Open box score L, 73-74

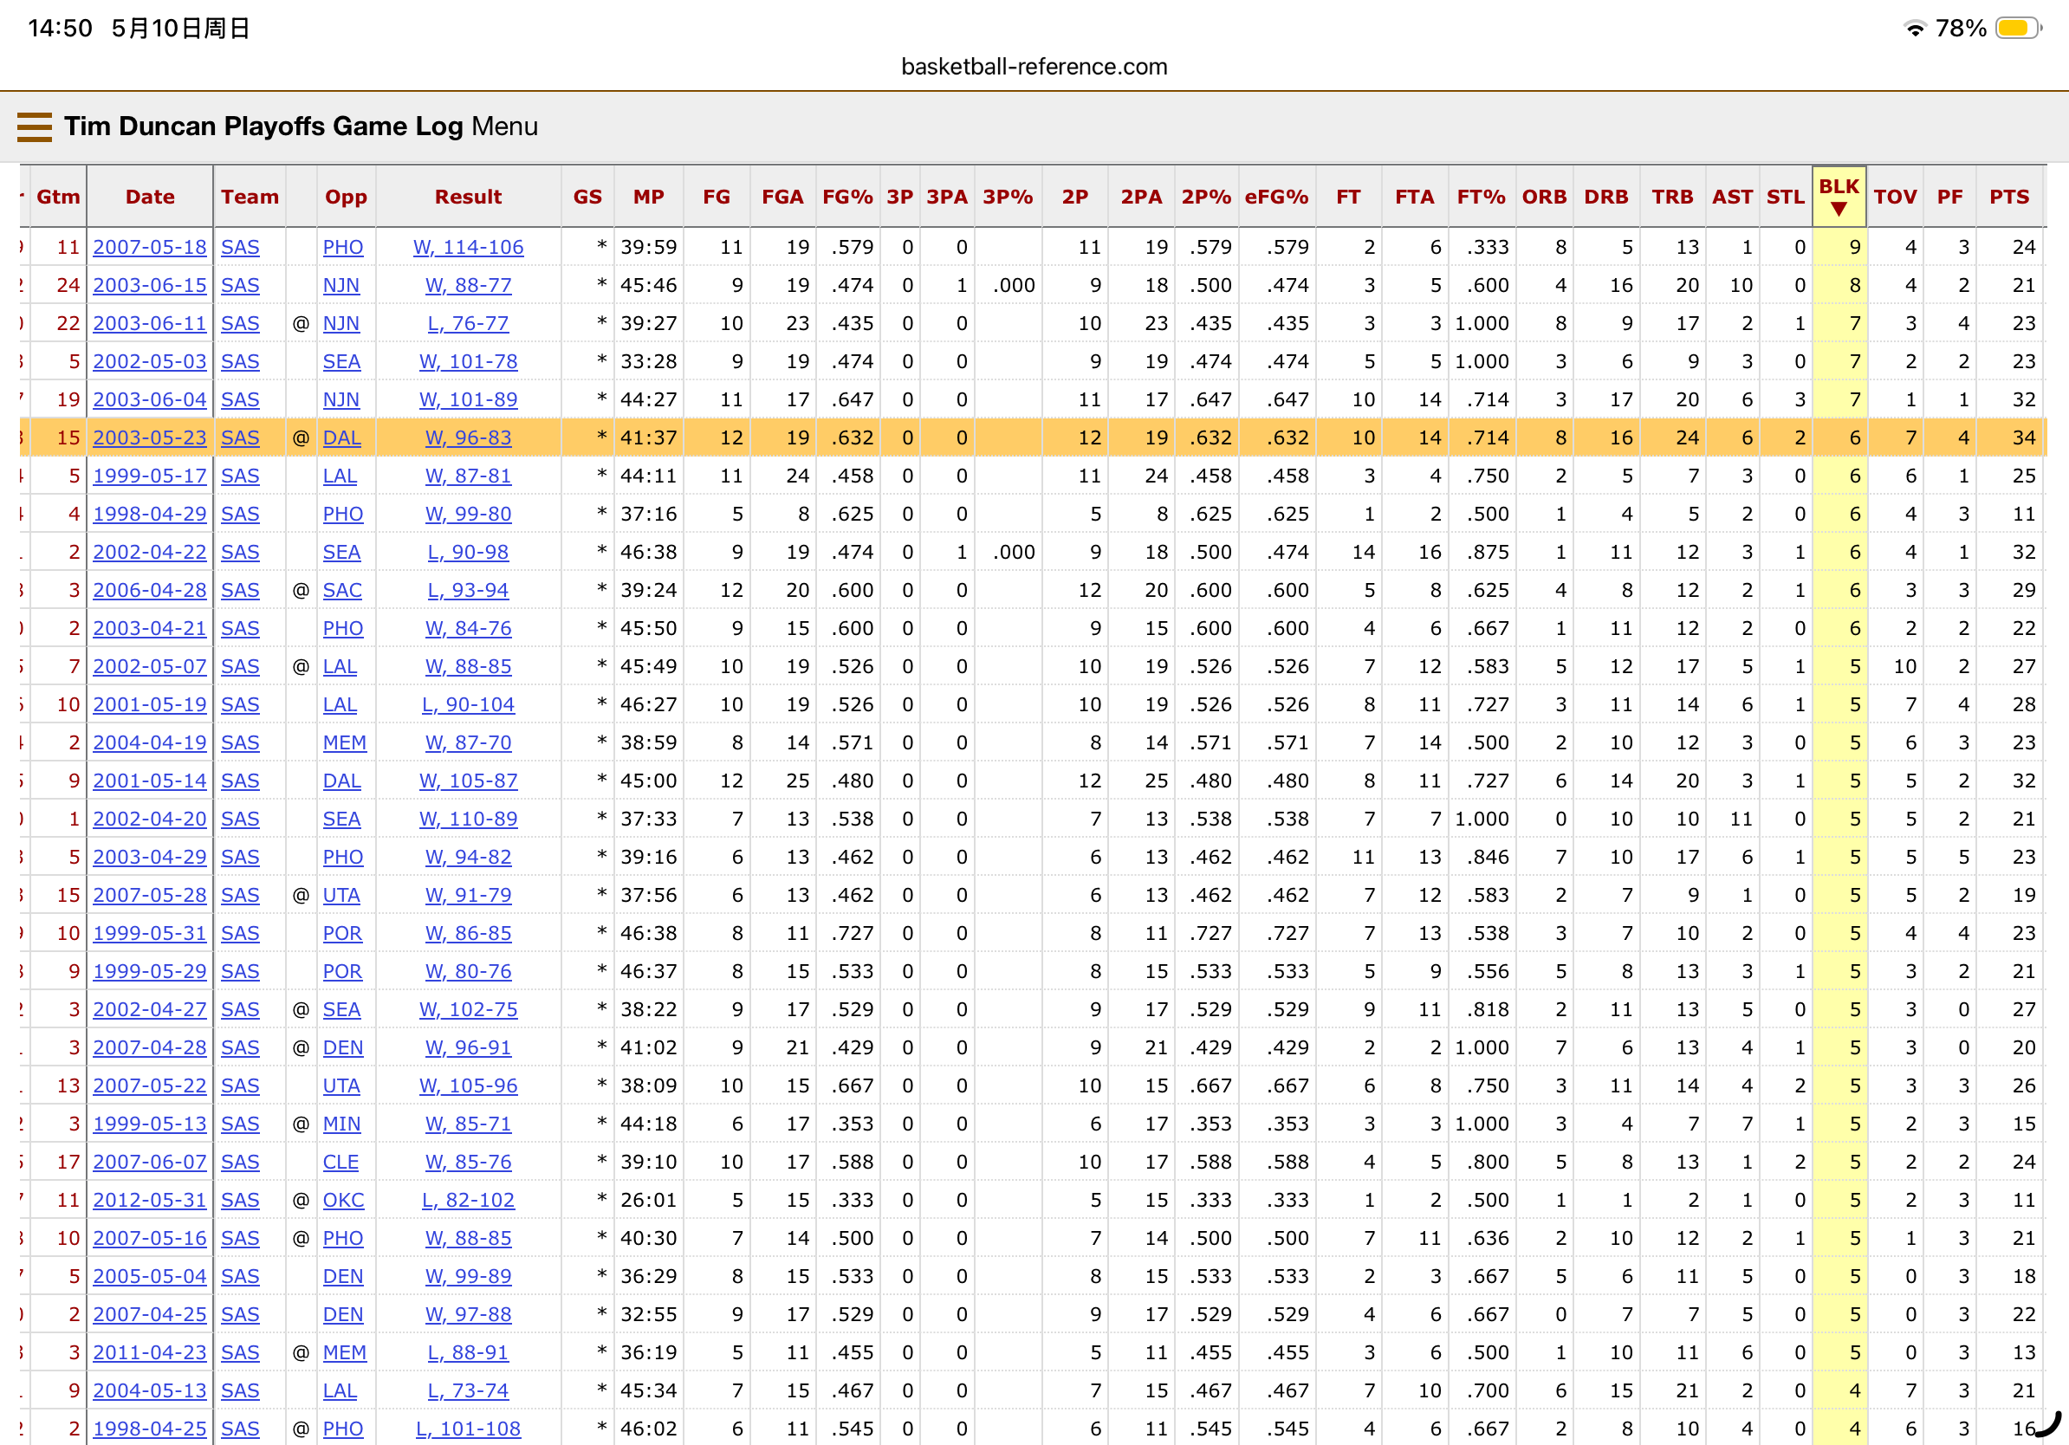pos(468,1390)
